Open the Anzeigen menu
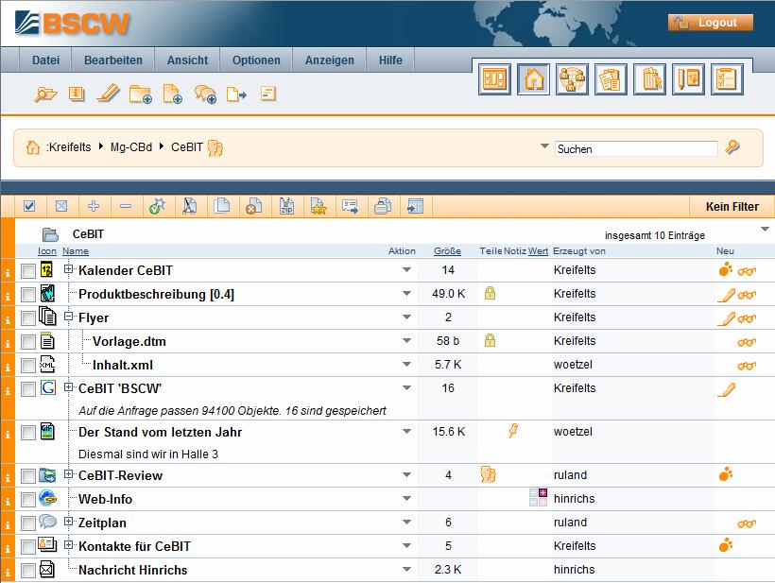The height and width of the screenshot is (583, 775). (x=330, y=60)
